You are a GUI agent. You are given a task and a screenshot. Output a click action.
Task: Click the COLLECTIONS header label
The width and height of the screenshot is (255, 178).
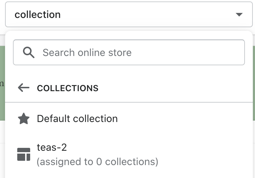pos(68,88)
